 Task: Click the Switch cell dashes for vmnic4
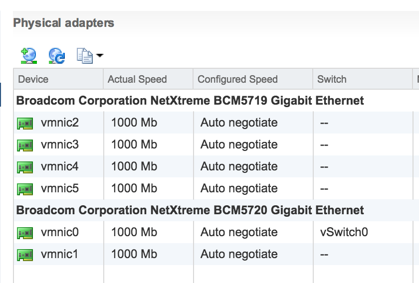point(324,167)
